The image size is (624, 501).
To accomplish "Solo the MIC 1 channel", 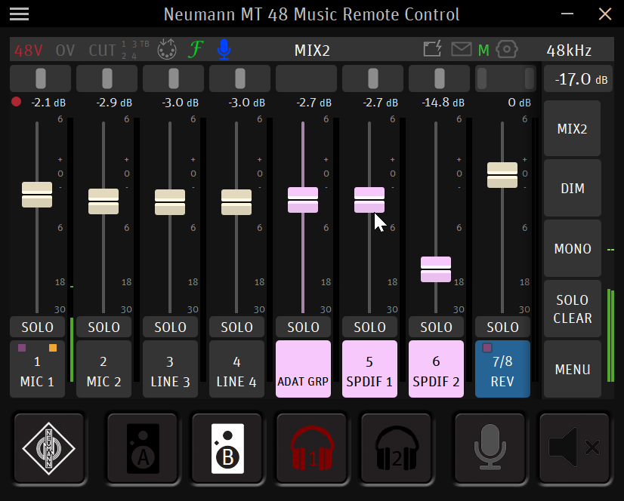I will [38, 327].
